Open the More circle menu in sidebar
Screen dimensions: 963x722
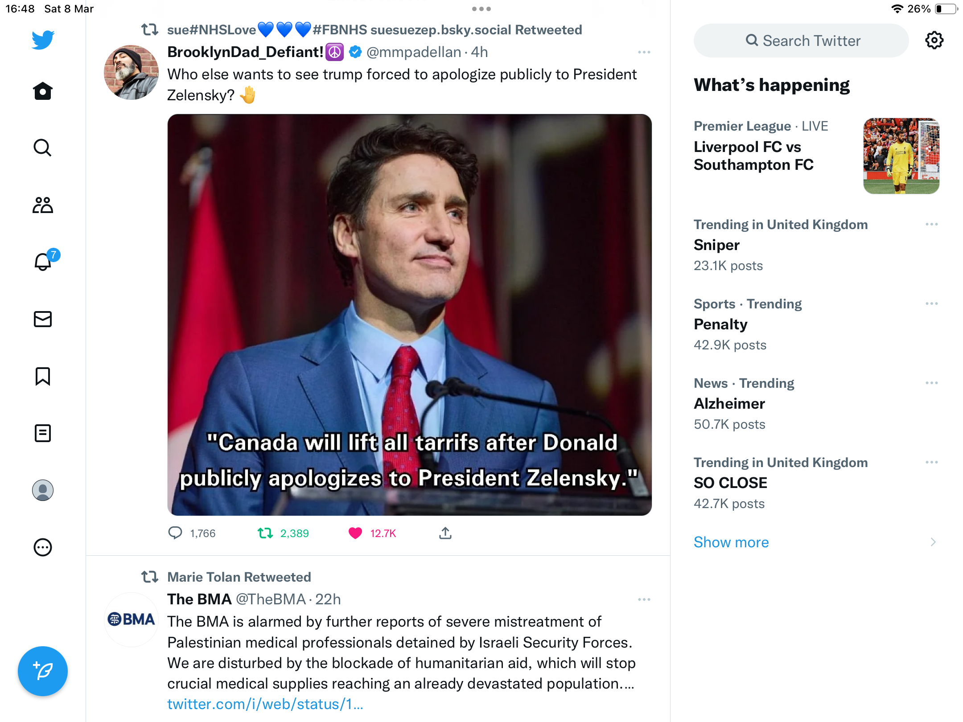tap(43, 547)
